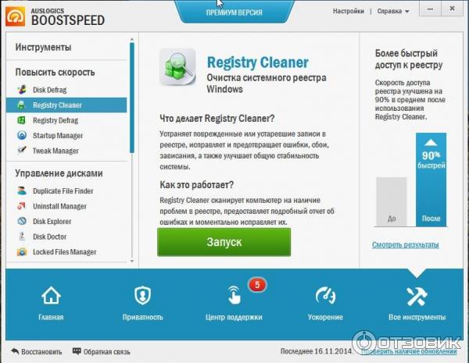Click the Восстановить restore button
Viewport: 469px width, 363px height.
[37, 351]
